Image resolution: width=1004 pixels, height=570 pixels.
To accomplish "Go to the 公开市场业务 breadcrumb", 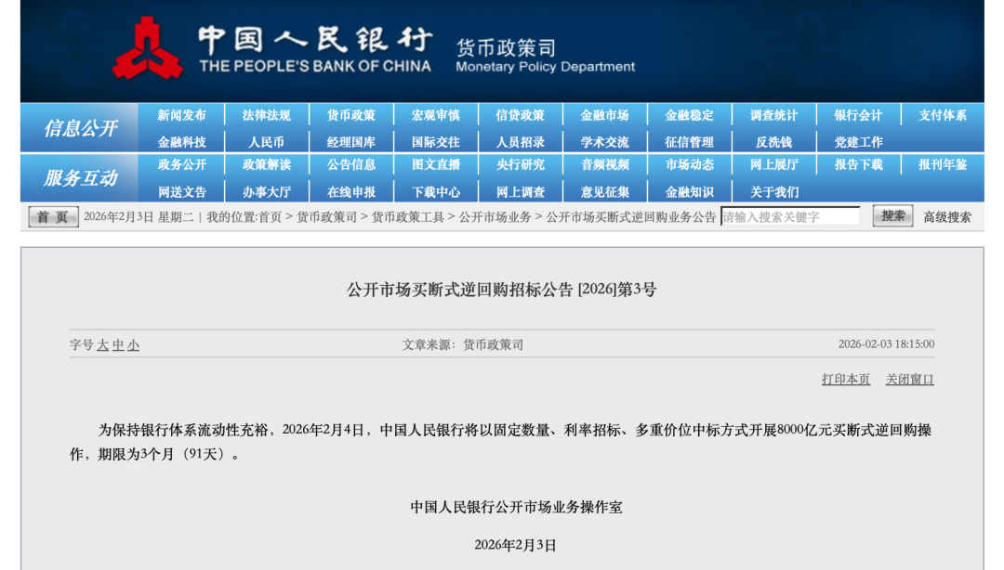I will pyautogui.click(x=495, y=217).
